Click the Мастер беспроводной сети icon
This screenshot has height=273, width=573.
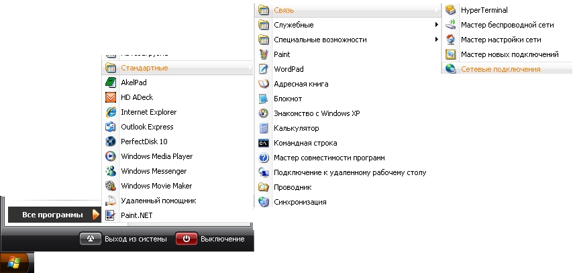click(451, 25)
